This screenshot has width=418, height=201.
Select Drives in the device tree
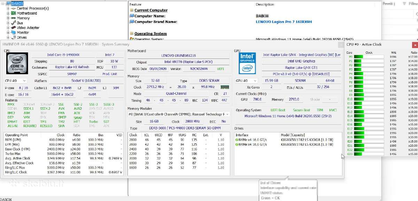(x=22, y=37)
